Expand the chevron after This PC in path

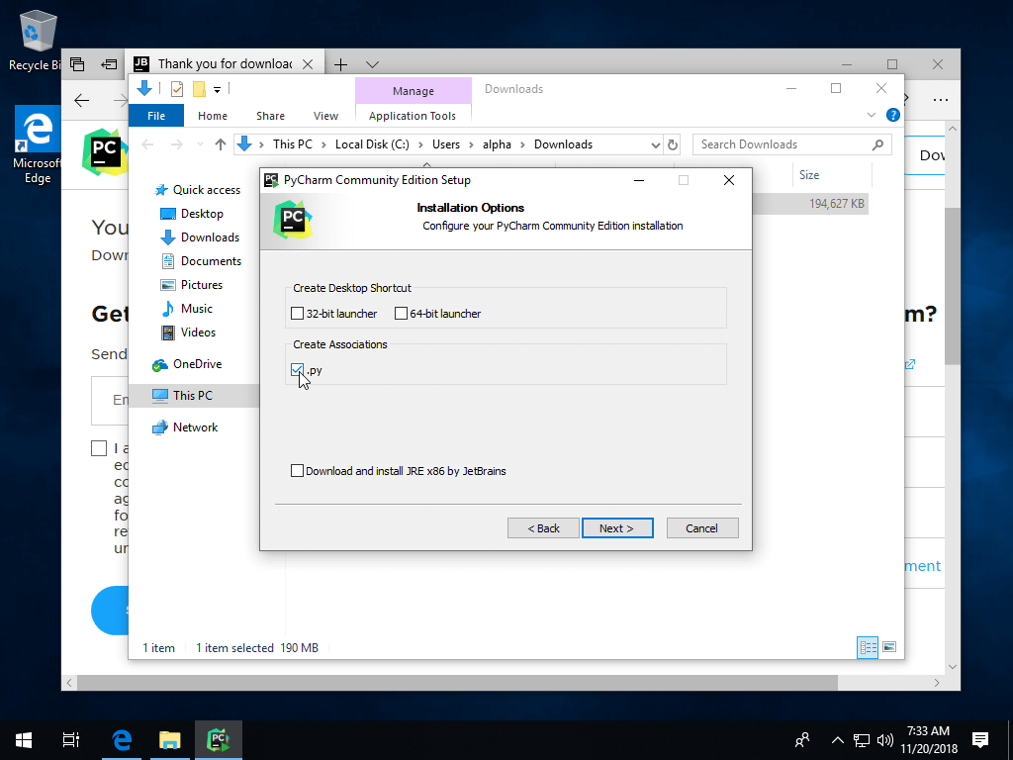coord(323,144)
